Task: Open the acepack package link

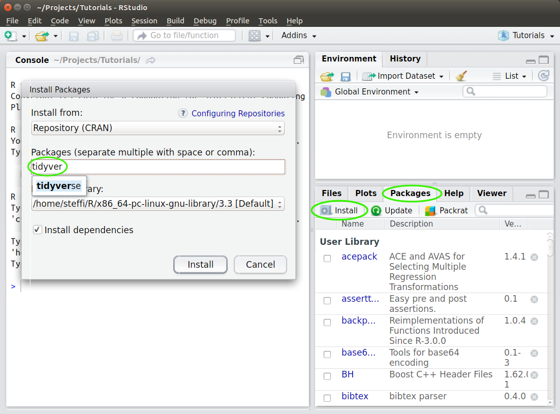Action: coord(359,257)
